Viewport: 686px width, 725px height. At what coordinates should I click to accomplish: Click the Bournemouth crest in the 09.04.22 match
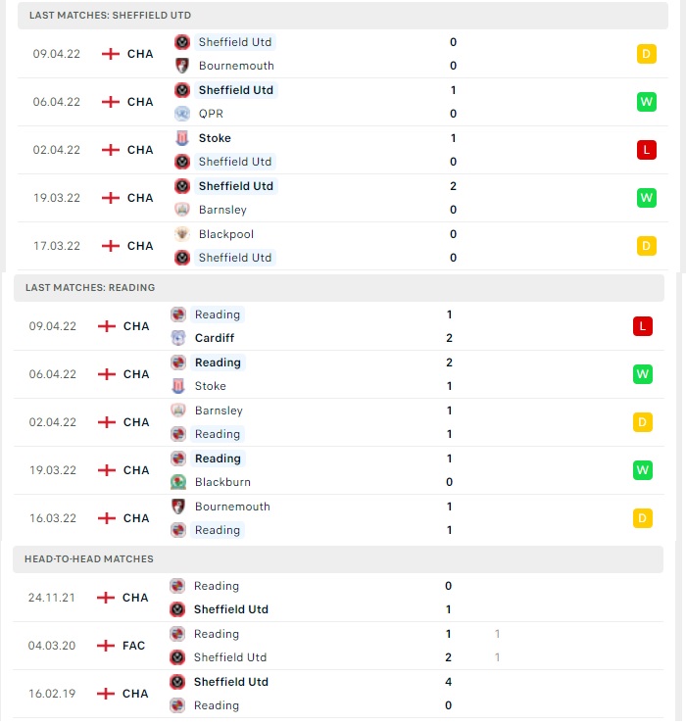[182, 66]
